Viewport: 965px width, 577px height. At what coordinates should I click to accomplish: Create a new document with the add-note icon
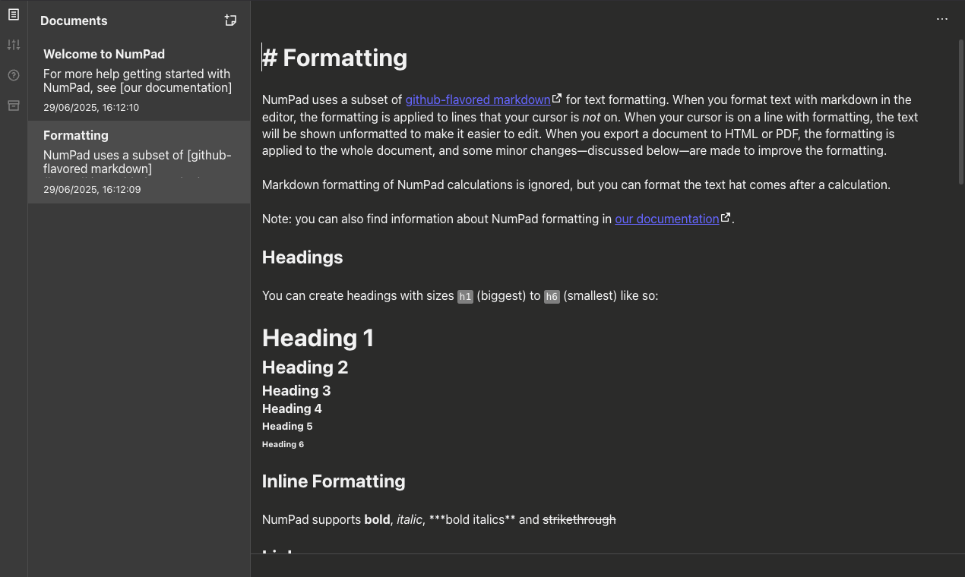point(230,20)
